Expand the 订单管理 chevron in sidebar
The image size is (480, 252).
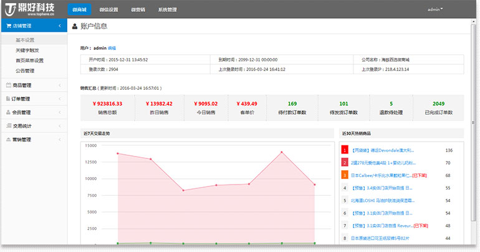click(59, 99)
